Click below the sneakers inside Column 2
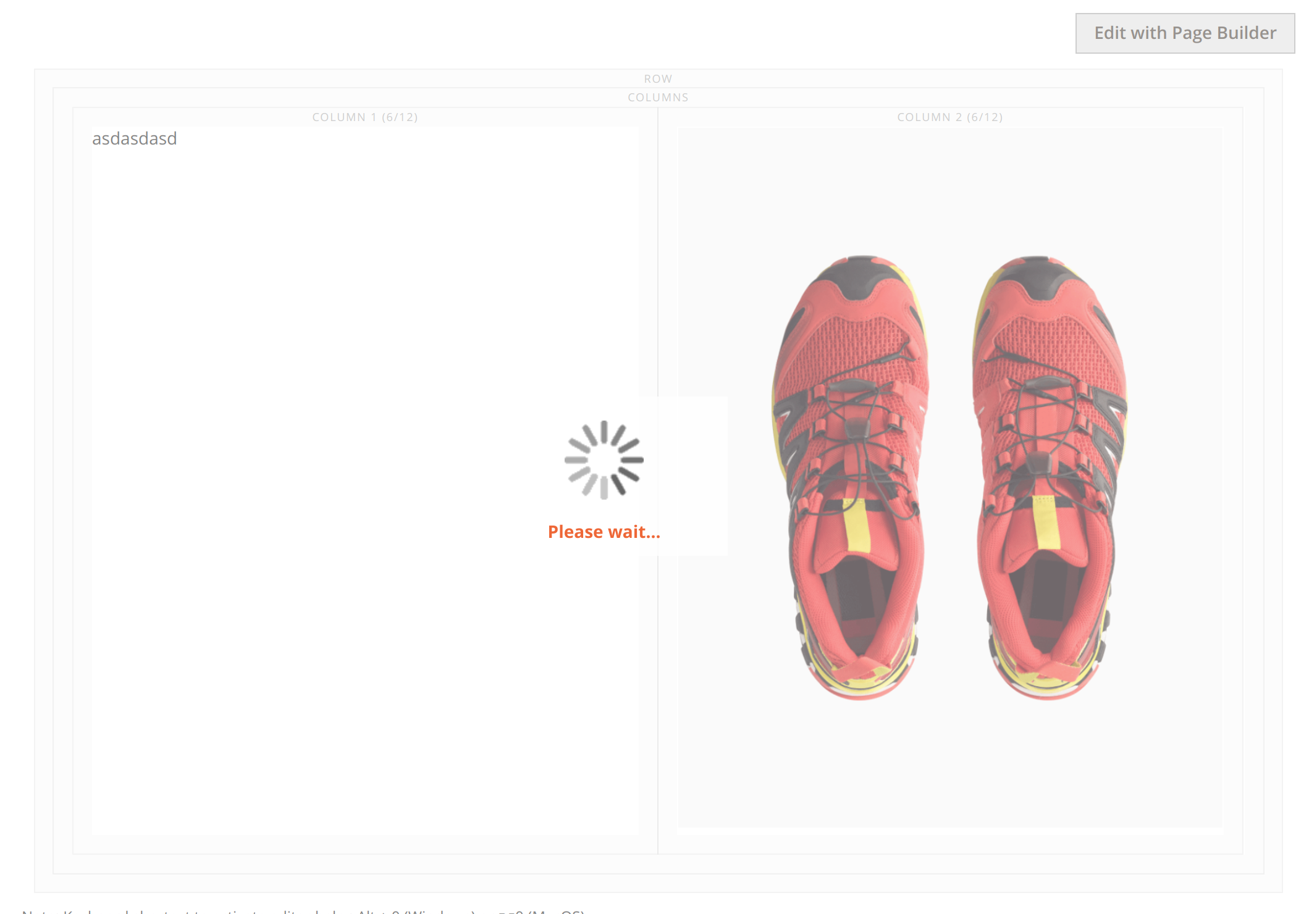 (951, 772)
